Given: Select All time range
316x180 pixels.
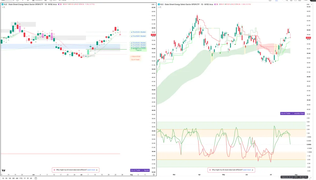Looking at the screenshot, I should pyautogui.click(x=31, y=178).
